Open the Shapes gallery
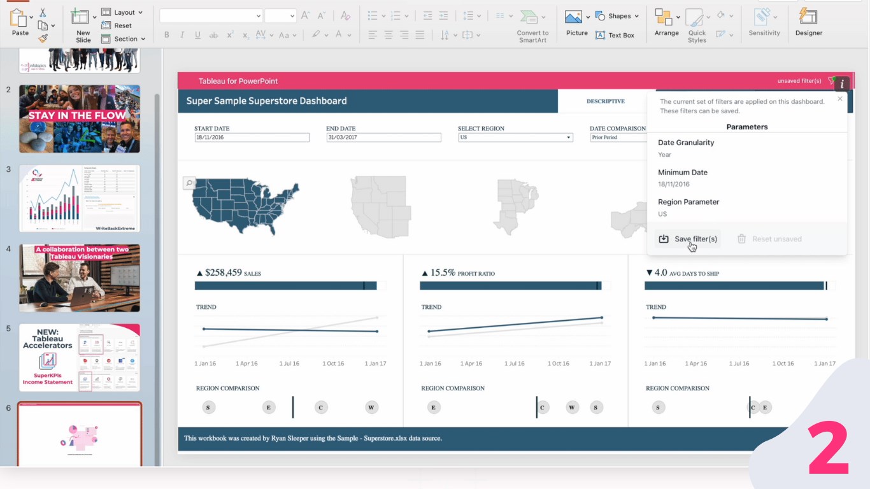870x489 pixels. [x=617, y=16]
